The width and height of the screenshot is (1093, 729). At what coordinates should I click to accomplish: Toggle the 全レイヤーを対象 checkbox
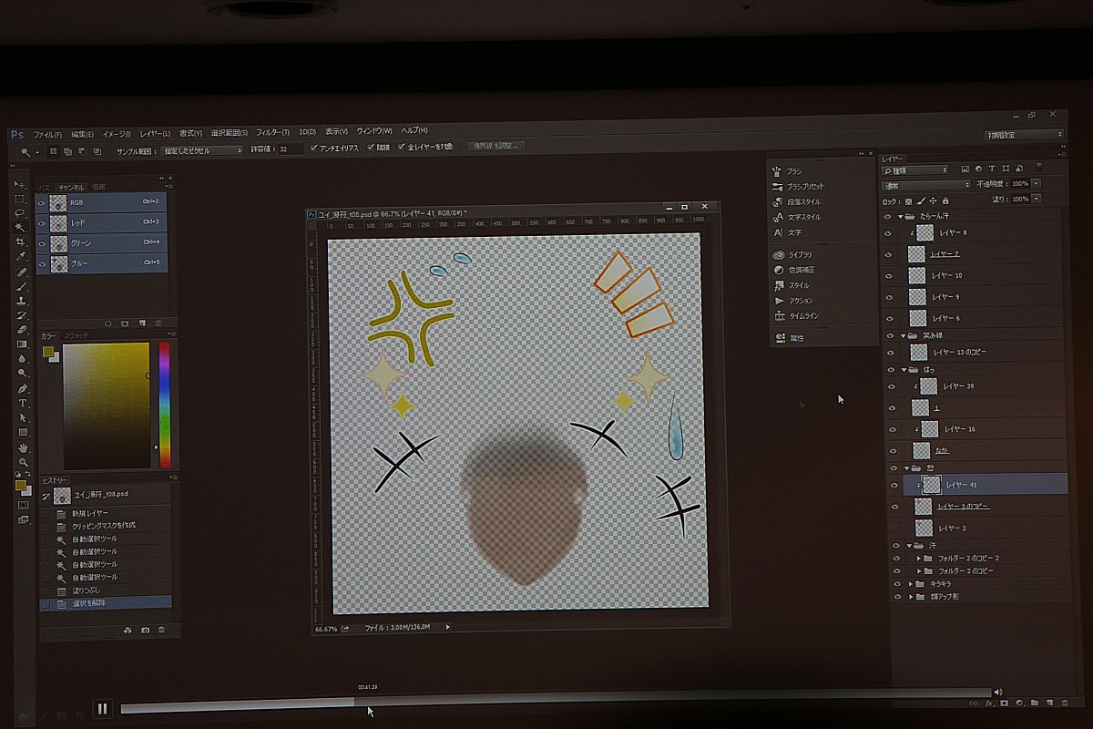tap(401, 147)
